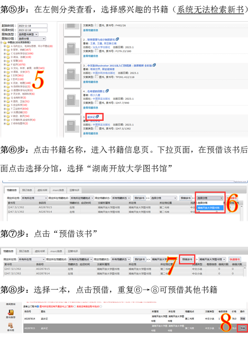
Task: Open 查看馆藏信息 under 在希望的田野上
Action: (90, 108)
